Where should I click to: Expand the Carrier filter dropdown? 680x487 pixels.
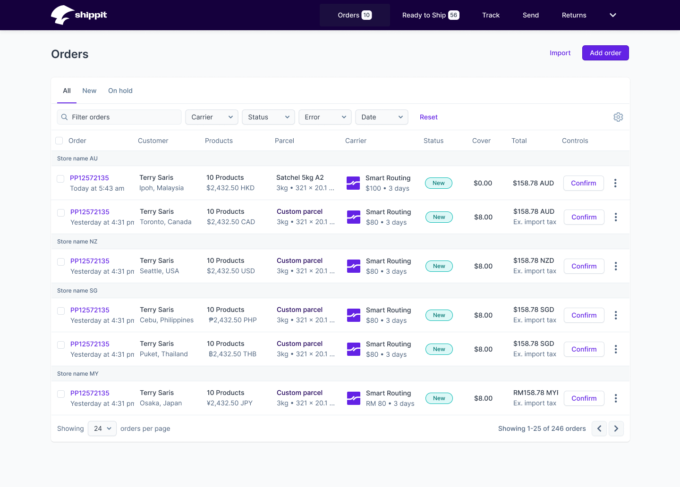point(212,117)
